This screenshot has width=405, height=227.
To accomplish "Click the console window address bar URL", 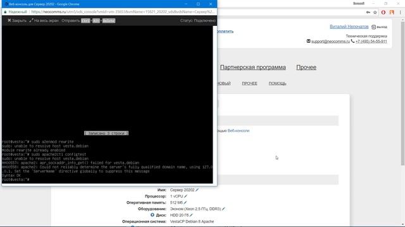I will coord(123,12).
